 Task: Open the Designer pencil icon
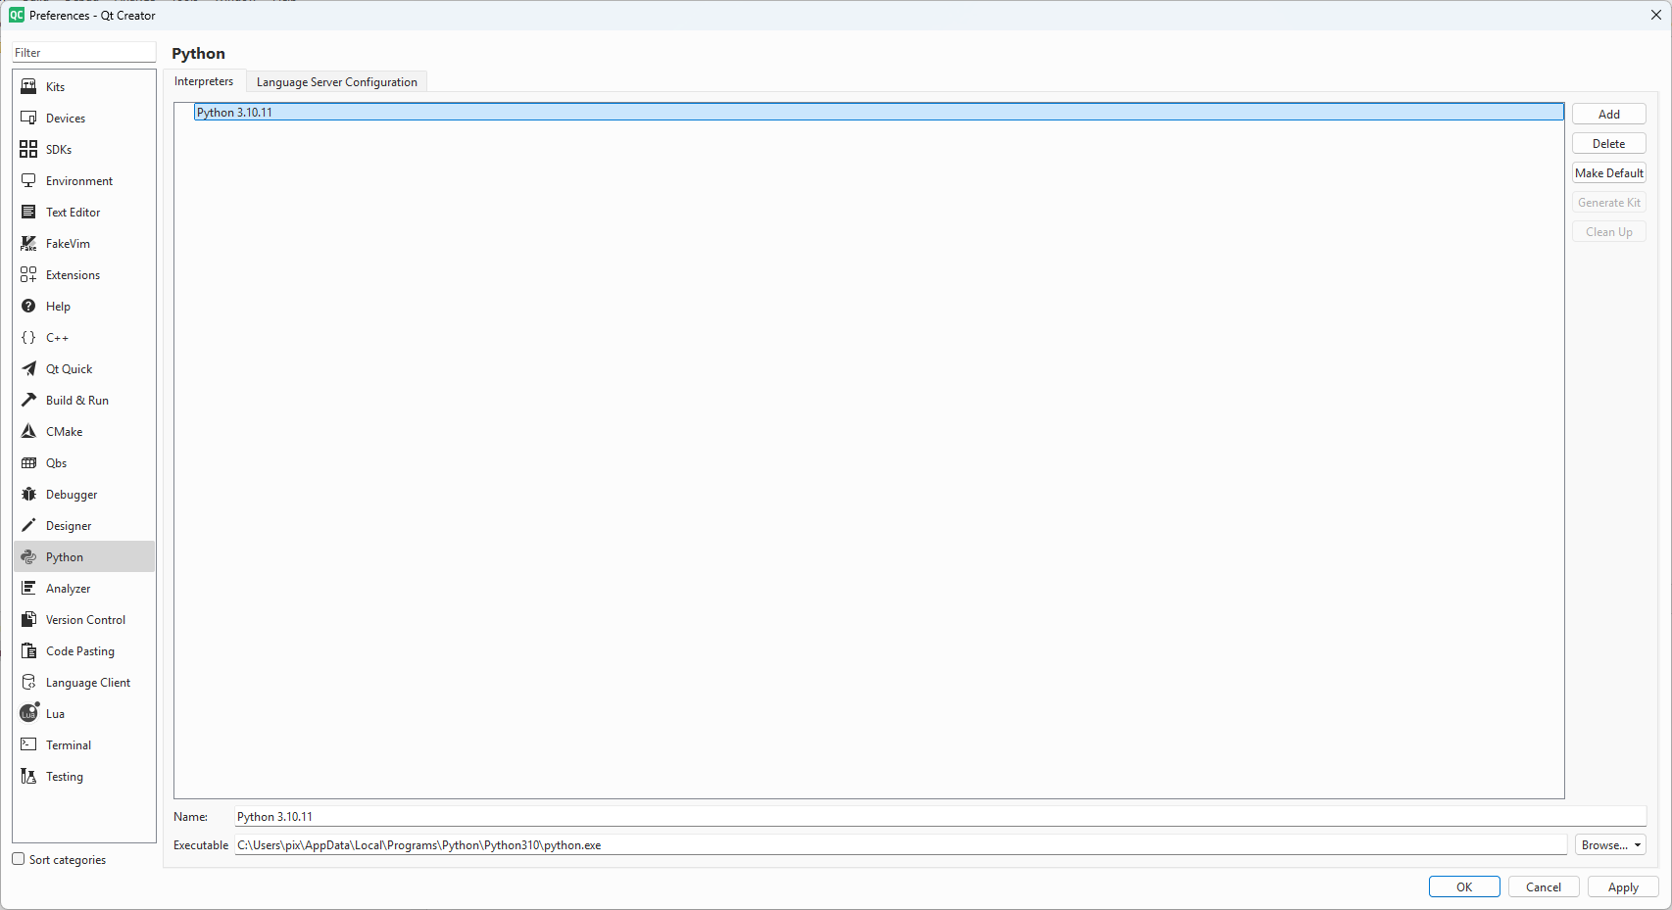(x=28, y=526)
